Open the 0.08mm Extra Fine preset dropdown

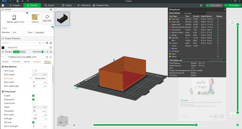pos(25,57)
